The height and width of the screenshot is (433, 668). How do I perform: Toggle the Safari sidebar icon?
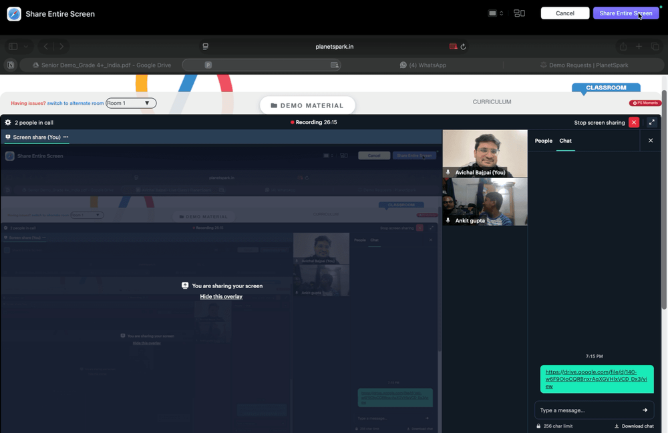[13, 46]
